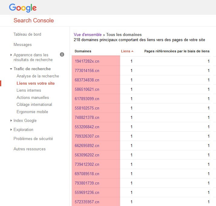Open Tableau de bord
Image resolution: width=216 pixels, height=206 pixels.
pyautogui.click(x=27, y=34)
